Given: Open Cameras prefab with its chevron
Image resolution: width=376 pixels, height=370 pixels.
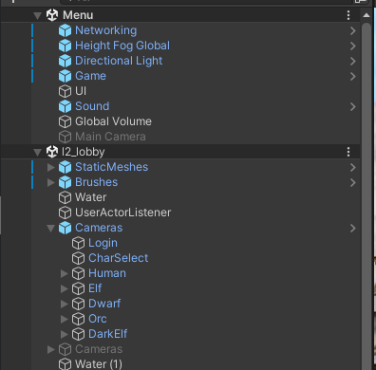Looking at the screenshot, I should click(353, 228).
